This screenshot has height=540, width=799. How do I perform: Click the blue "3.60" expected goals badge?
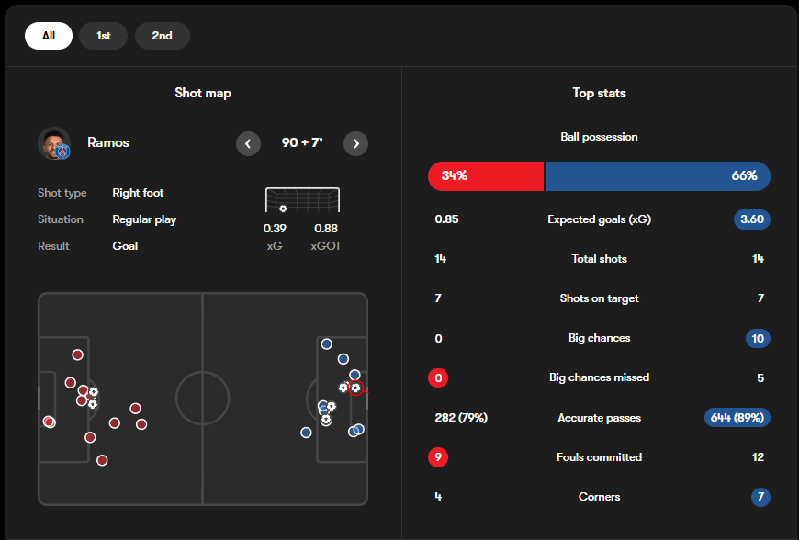pyautogui.click(x=751, y=219)
